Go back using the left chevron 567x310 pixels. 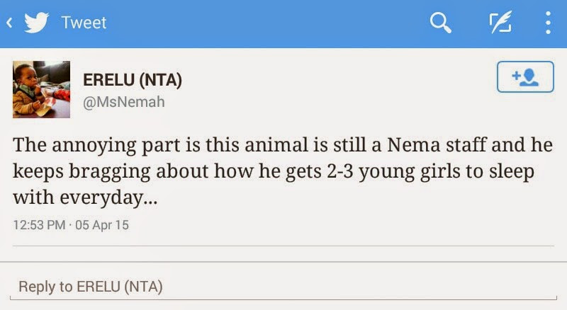(x=10, y=23)
